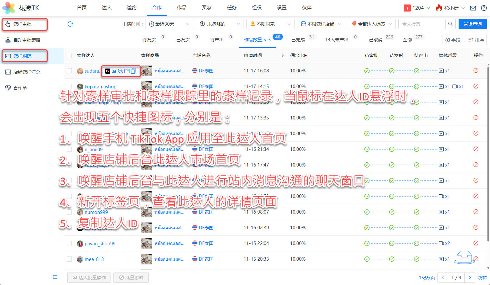The image size is (490, 285).
Task: Click copy creator ID icon beside sudara
Action: click(133, 71)
